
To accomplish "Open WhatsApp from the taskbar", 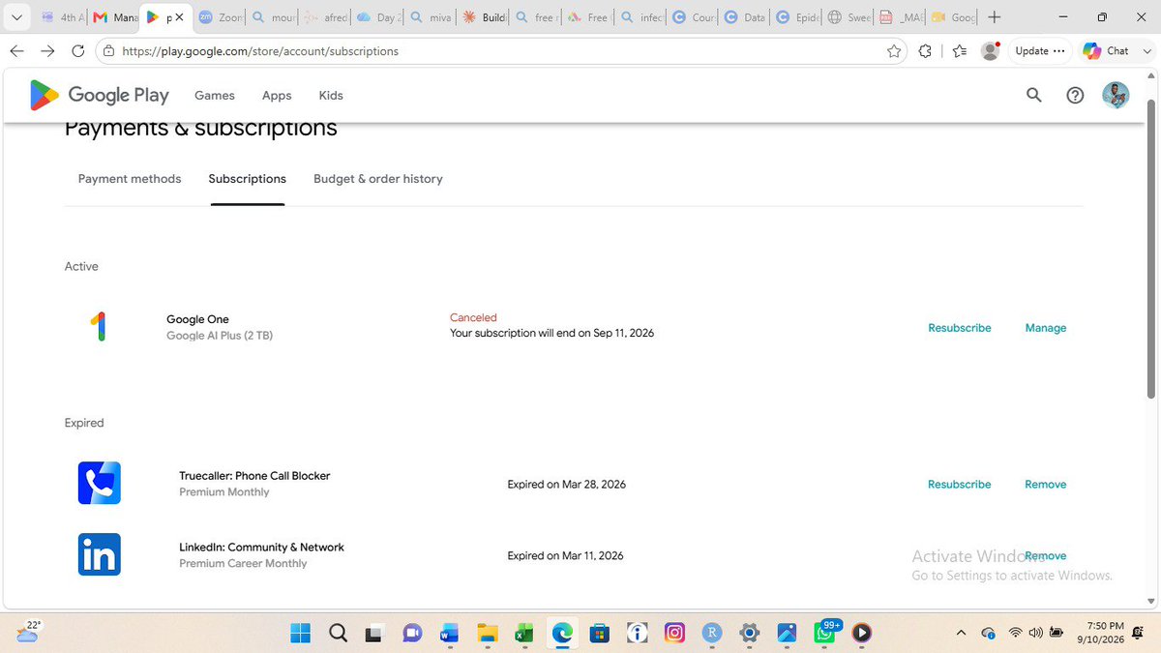I will click(824, 634).
